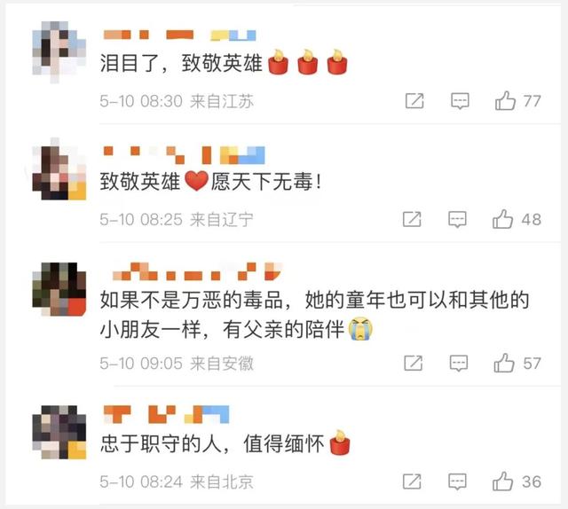Open avatar of the Anhui commenter
Image resolution: width=568 pixels, height=509 pixels.
tap(59, 289)
